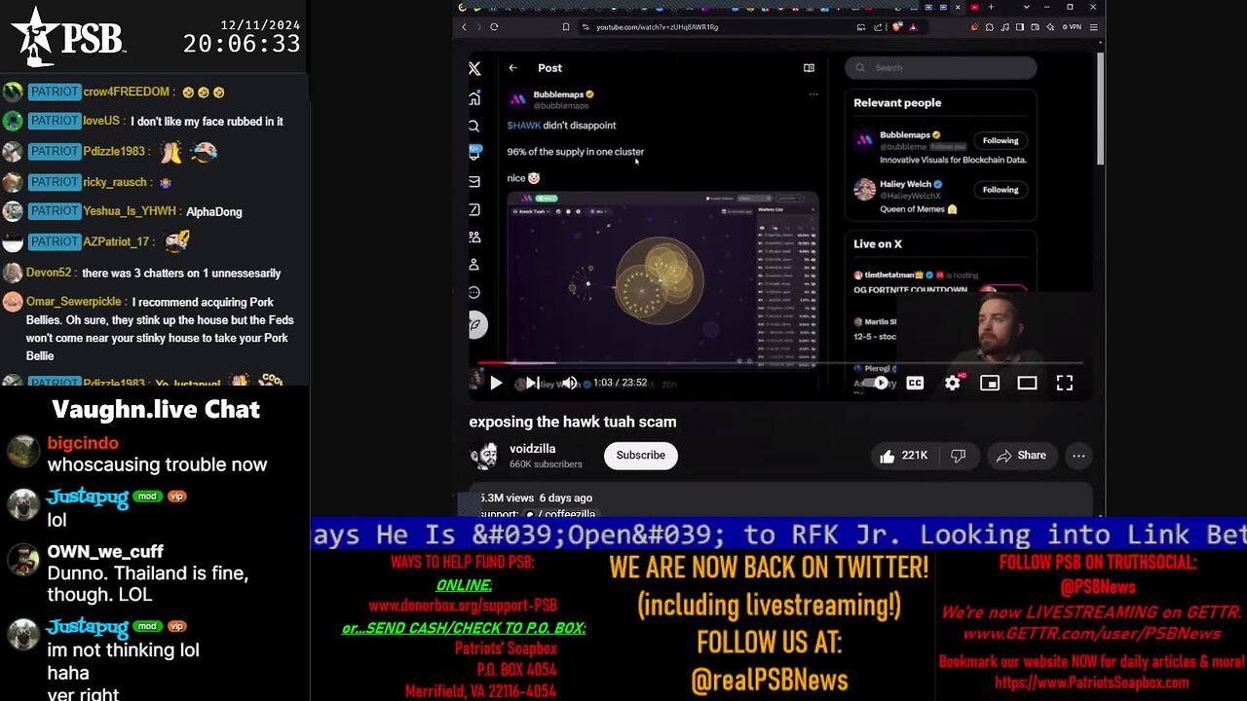Open X explore search icon
This screenshot has height=701, width=1247.
pos(474,126)
